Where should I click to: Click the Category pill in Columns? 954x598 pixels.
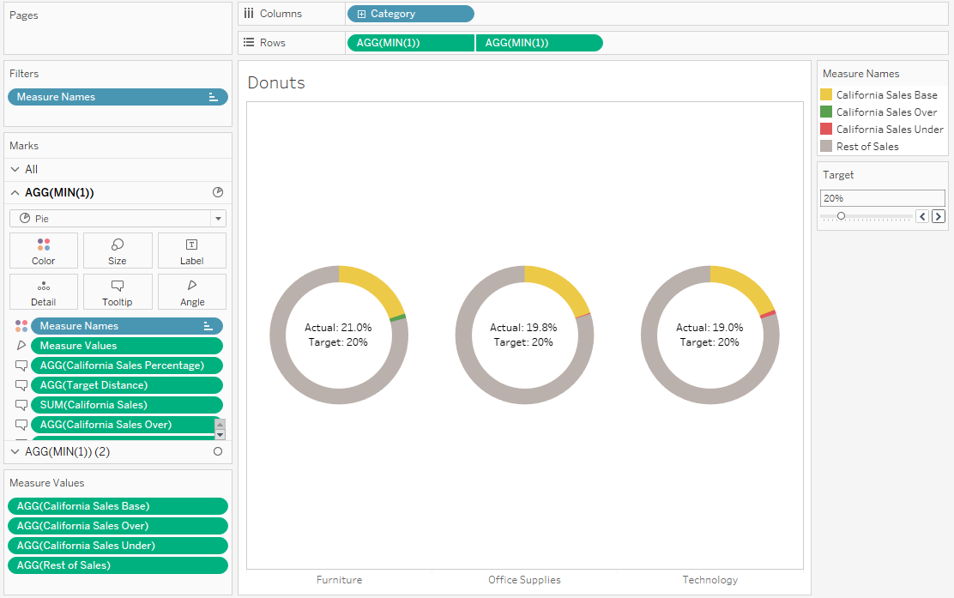(x=411, y=14)
